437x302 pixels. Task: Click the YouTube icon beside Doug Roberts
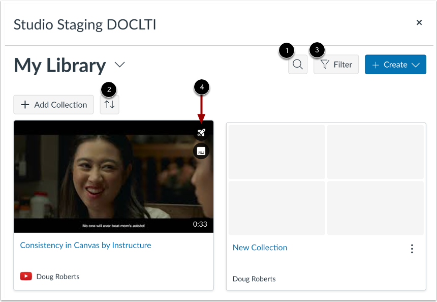coord(26,277)
